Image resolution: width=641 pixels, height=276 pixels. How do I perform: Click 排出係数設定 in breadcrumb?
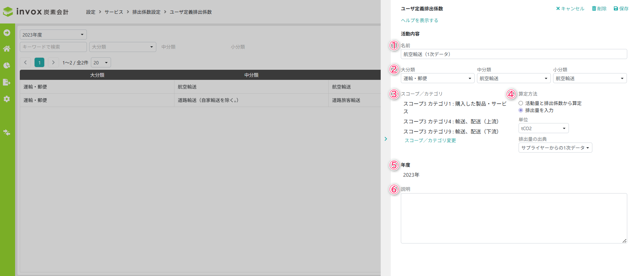pyautogui.click(x=146, y=12)
